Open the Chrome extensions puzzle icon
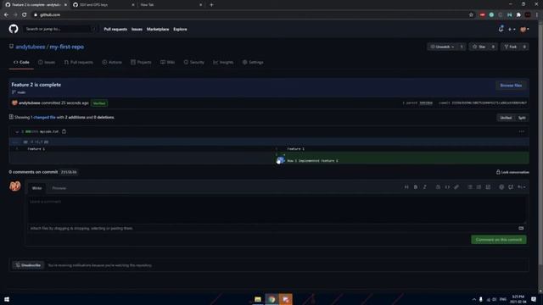 pyautogui.click(x=518, y=15)
